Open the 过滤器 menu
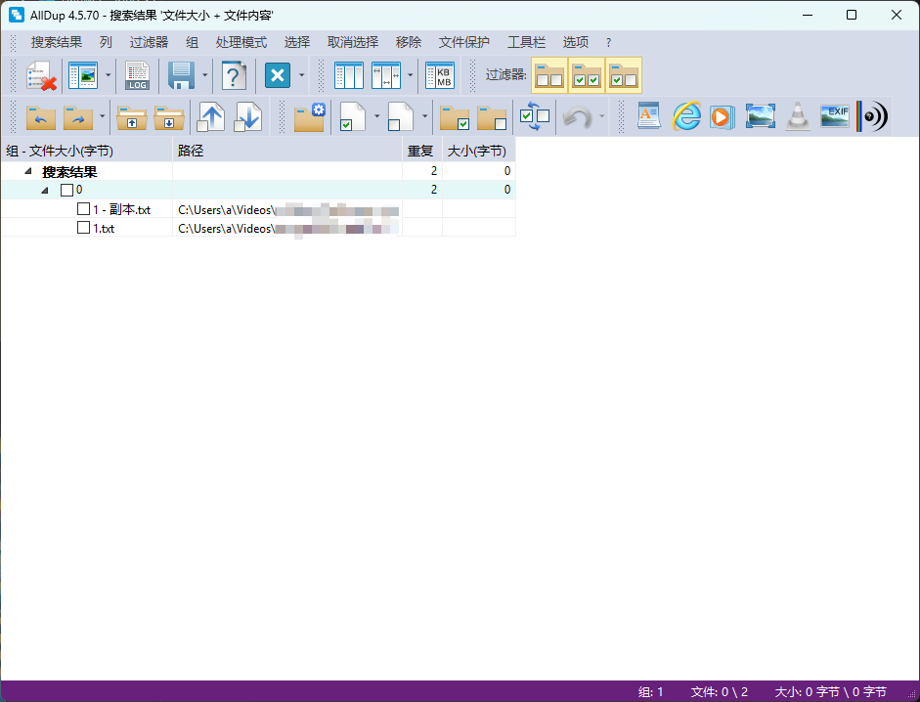This screenshot has height=702, width=920. tap(149, 42)
